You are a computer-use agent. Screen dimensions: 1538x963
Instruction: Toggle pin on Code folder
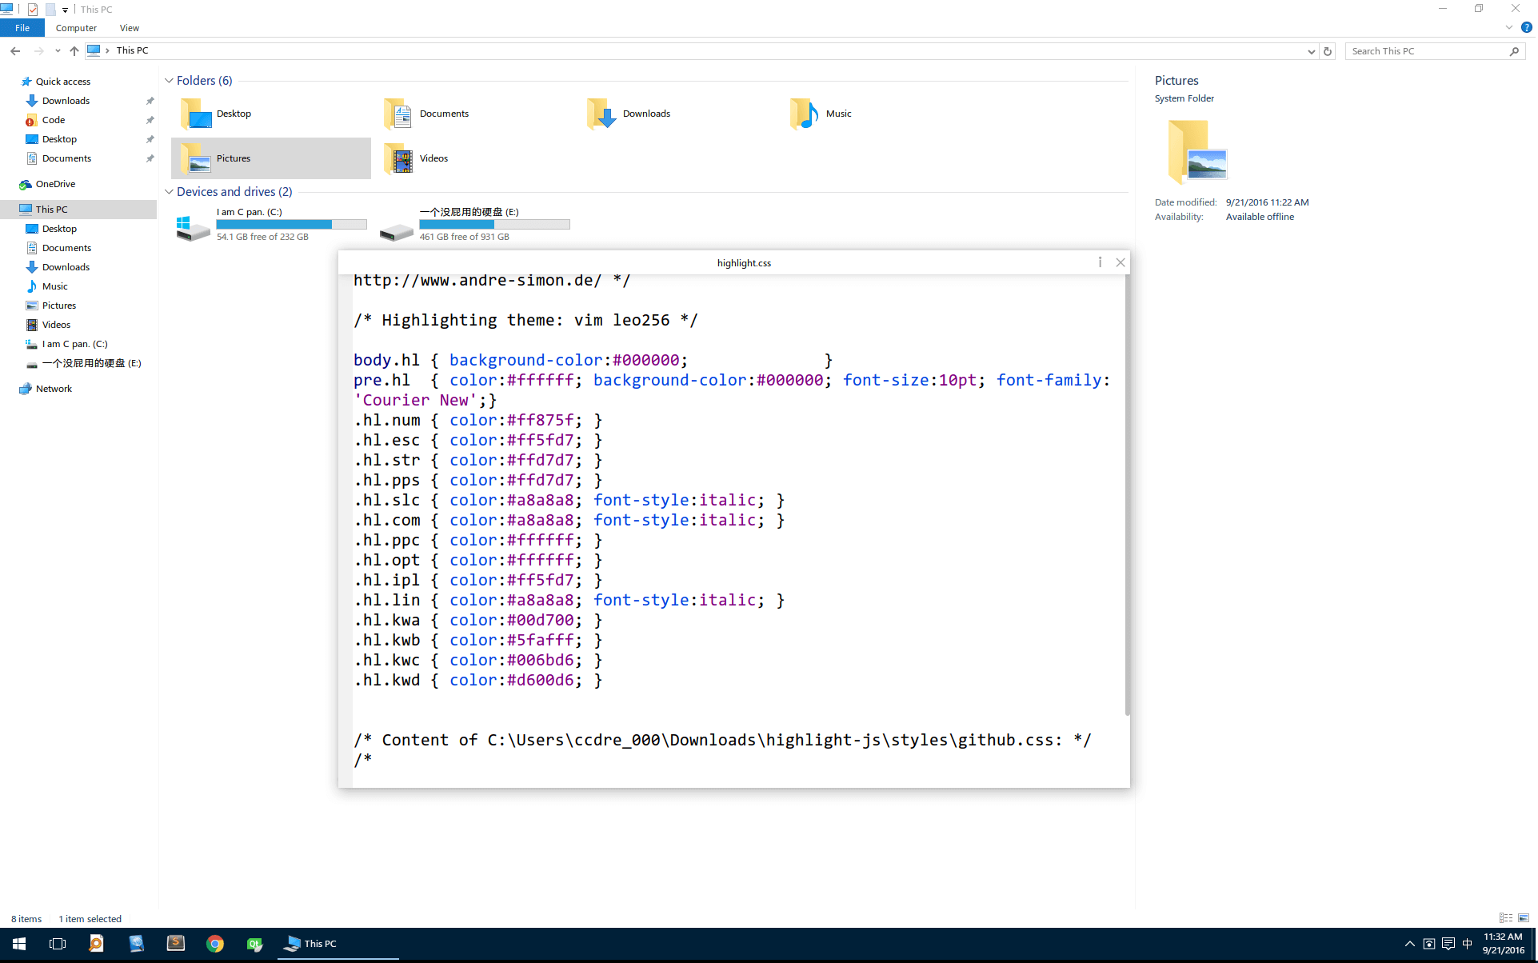(150, 120)
